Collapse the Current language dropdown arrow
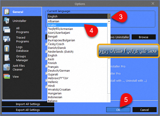The width and height of the screenshot is (160, 116). pyautogui.click(x=109, y=16)
